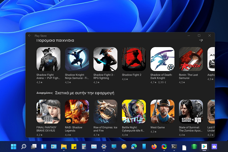Screen dimensions: 228x152
Task: Click the RAID: Shadow Legends icon
Action: (x=77, y=111)
